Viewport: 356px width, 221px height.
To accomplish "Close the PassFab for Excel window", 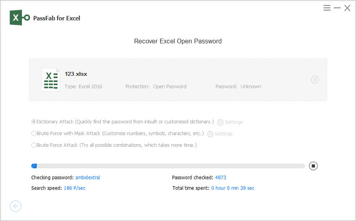I will [x=347, y=8].
